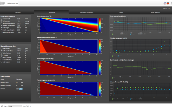Click pencil icon next to Ignition temperature
The width and height of the screenshot is (172, 108).
point(1,32)
